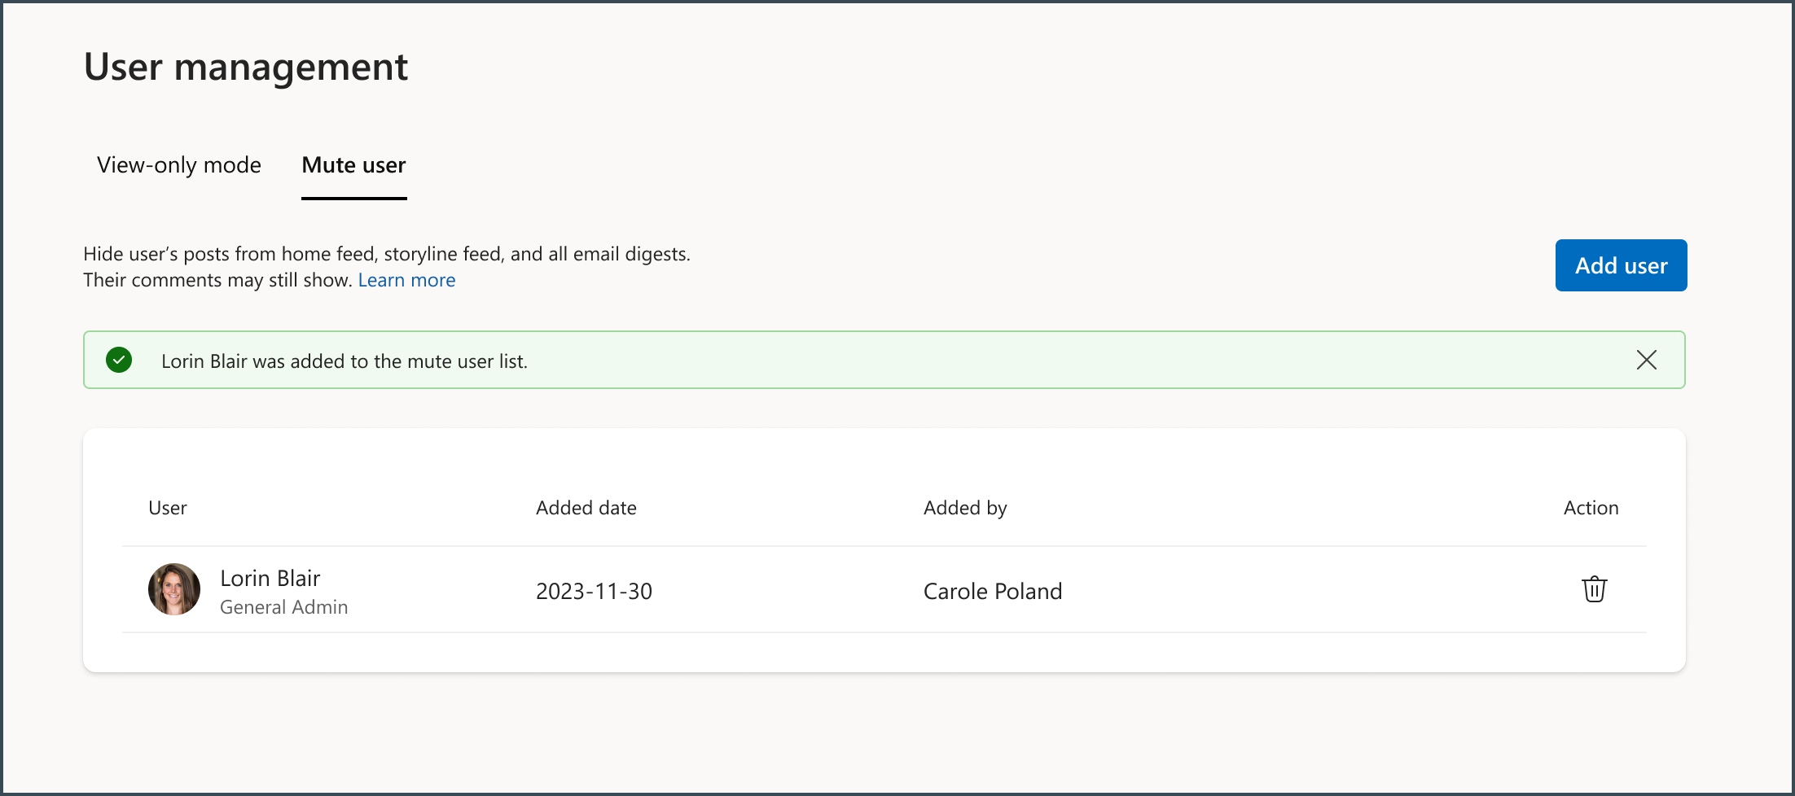
Task: Switch to the View-only mode tab
Action: [x=178, y=165]
